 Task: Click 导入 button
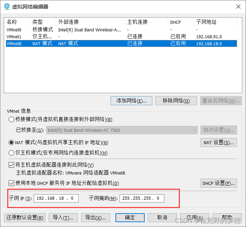click(63, 218)
